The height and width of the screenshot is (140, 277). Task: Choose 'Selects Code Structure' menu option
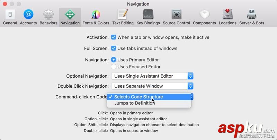(138, 97)
